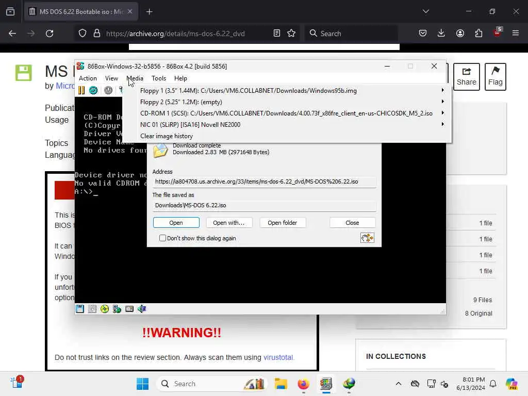Image resolution: width=528 pixels, height=396 pixels.
Task: Bookmark this page with the star
Action: click(x=292, y=34)
